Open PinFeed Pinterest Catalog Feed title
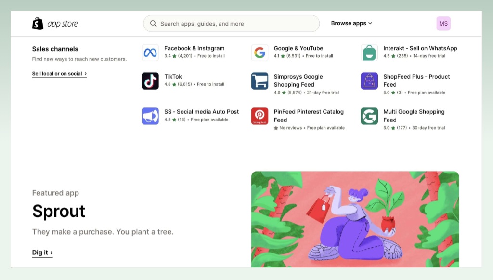The height and width of the screenshot is (280, 493). pos(309,116)
